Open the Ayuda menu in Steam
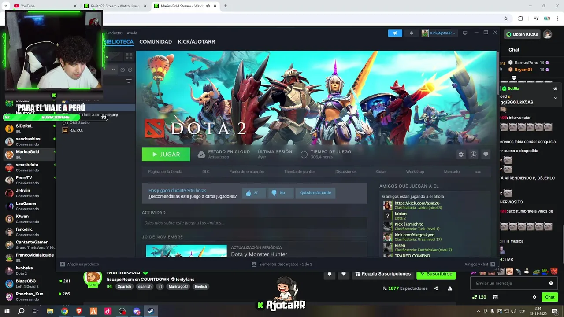 click(x=132, y=33)
